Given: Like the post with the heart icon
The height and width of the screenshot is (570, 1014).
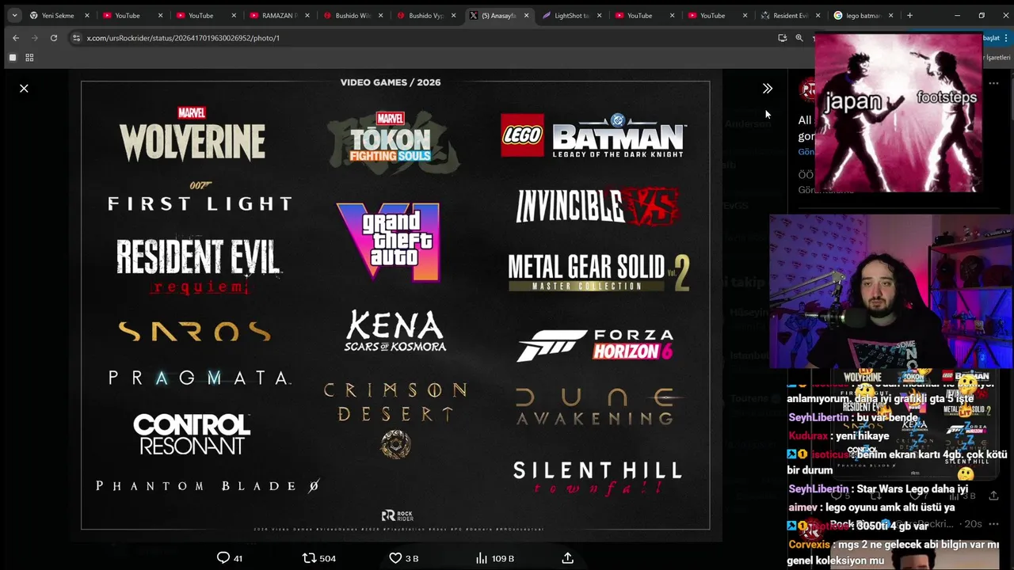Looking at the screenshot, I should (x=403, y=558).
